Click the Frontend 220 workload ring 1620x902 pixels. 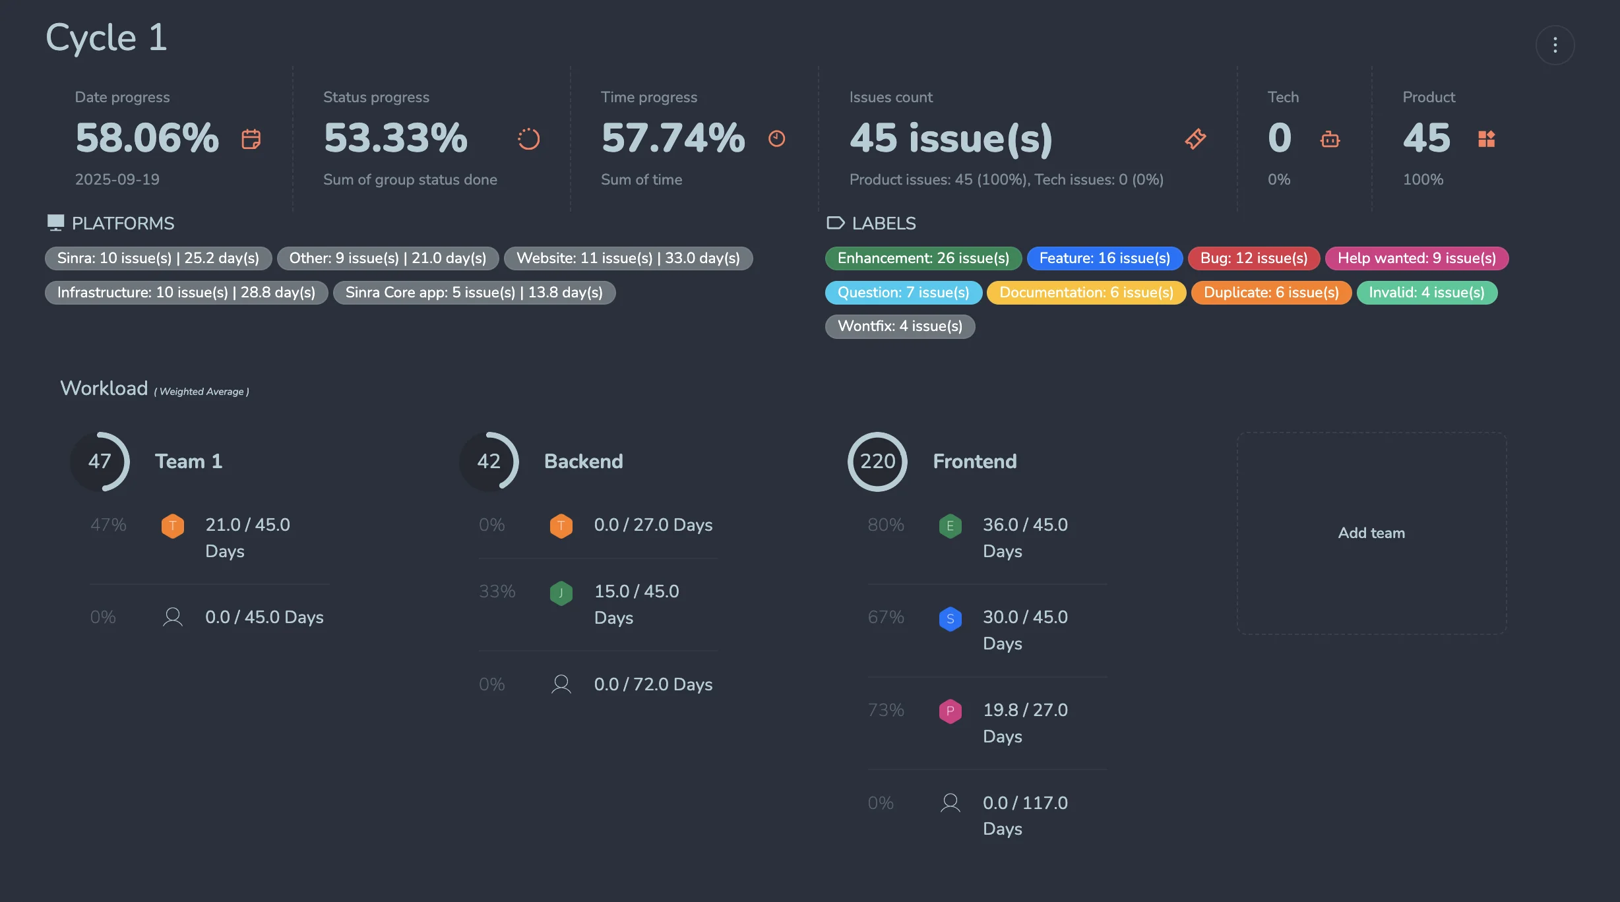click(877, 462)
